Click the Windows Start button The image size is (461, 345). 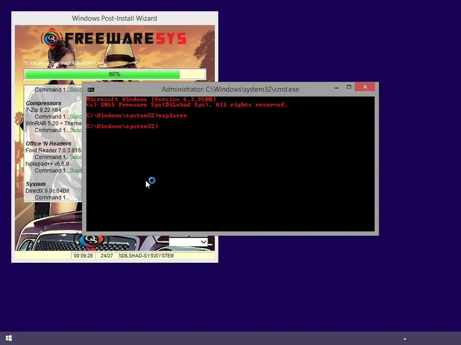click(9, 338)
